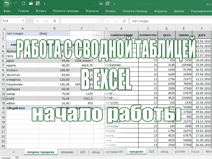The image size is (212, 159).
Task: Click the Enter checkmark in formula bar
Action: pos(46,21)
